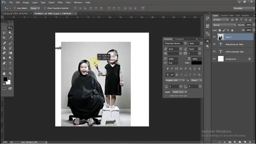
Task: Select the Path Selection tool
Action: (x=4, y=68)
